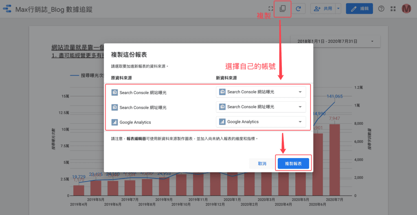The height and width of the screenshot is (215, 417).
Task: Open the Google apps grid icon
Action: (x=393, y=9)
